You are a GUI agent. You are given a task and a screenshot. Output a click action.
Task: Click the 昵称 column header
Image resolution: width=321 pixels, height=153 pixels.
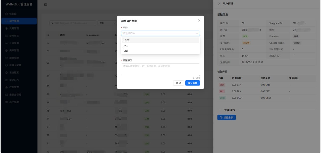62,35
